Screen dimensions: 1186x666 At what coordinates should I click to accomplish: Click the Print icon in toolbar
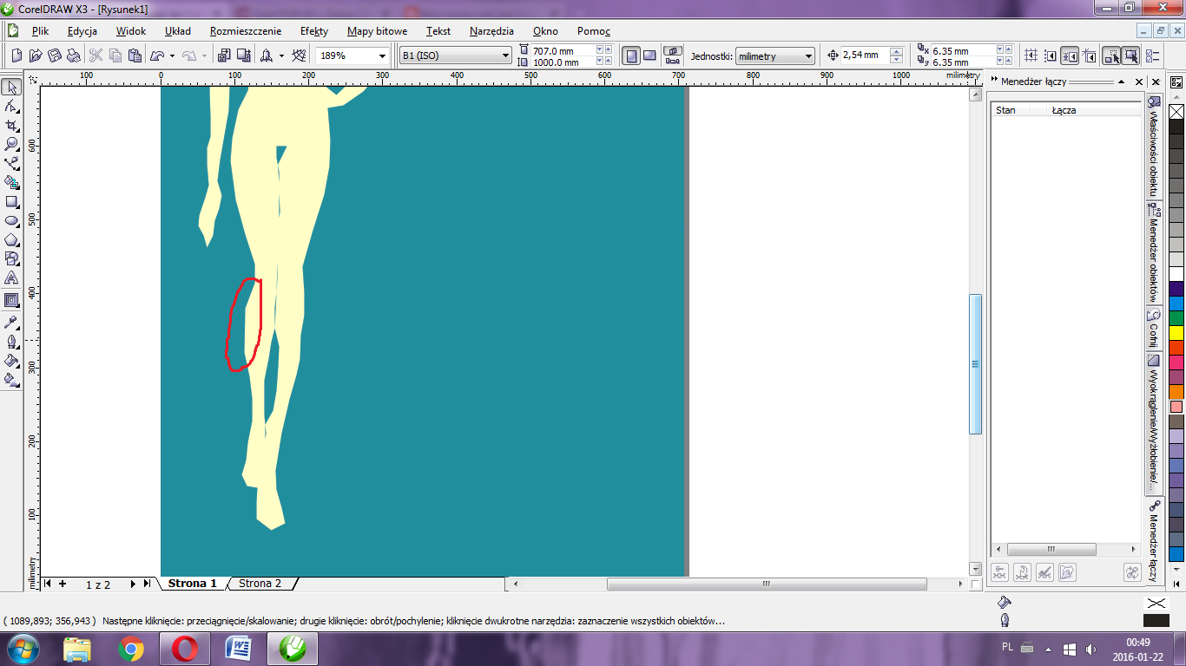[x=75, y=55]
